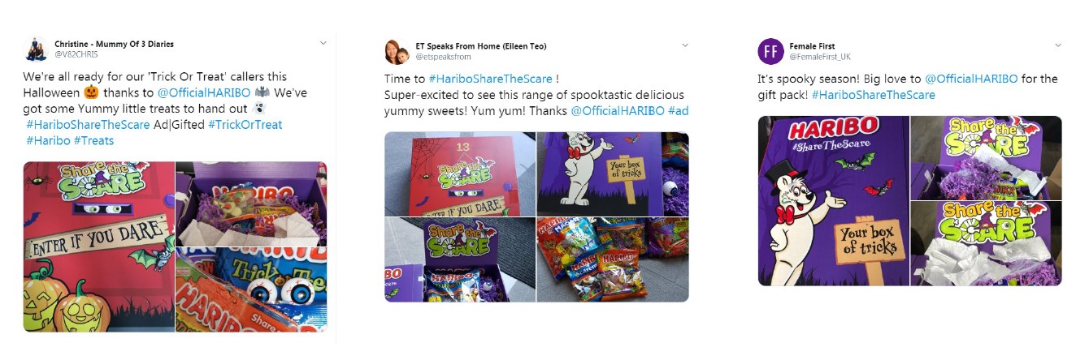Follow the #TrickOrTreat hashtag link
The image size is (1089, 360).
click(x=245, y=124)
